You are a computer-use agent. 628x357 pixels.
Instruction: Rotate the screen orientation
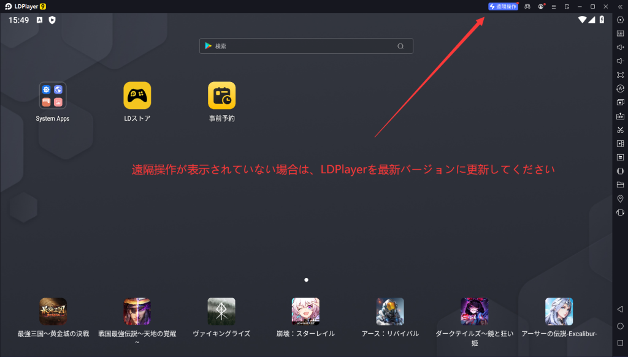(x=619, y=88)
